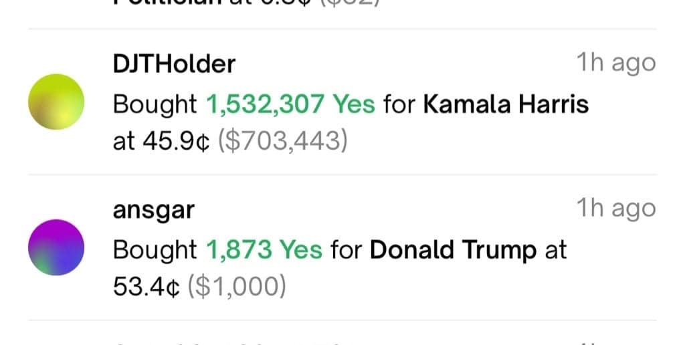Image resolution: width=685 pixels, height=345 pixels.
Task: Click the green 1,532,307 Yes shares text
Action: coord(291,104)
